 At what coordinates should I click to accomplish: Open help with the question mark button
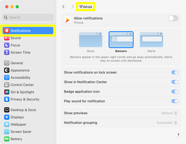click(x=178, y=135)
